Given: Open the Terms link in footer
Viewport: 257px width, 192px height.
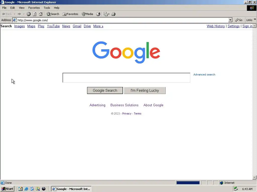Looking at the screenshot, I should [x=138, y=113].
